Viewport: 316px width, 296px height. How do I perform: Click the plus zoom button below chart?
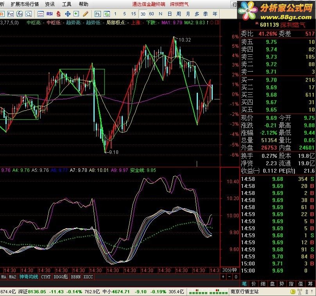click(x=223, y=277)
